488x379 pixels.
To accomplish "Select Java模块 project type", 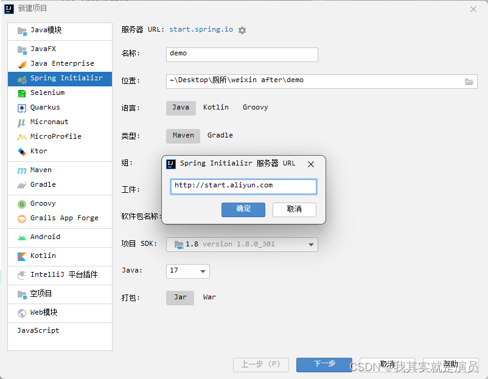I will (x=60, y=30).
